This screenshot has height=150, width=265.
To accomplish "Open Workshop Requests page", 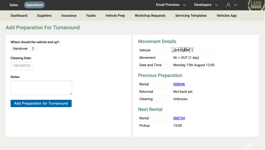I will coord(150,16).
